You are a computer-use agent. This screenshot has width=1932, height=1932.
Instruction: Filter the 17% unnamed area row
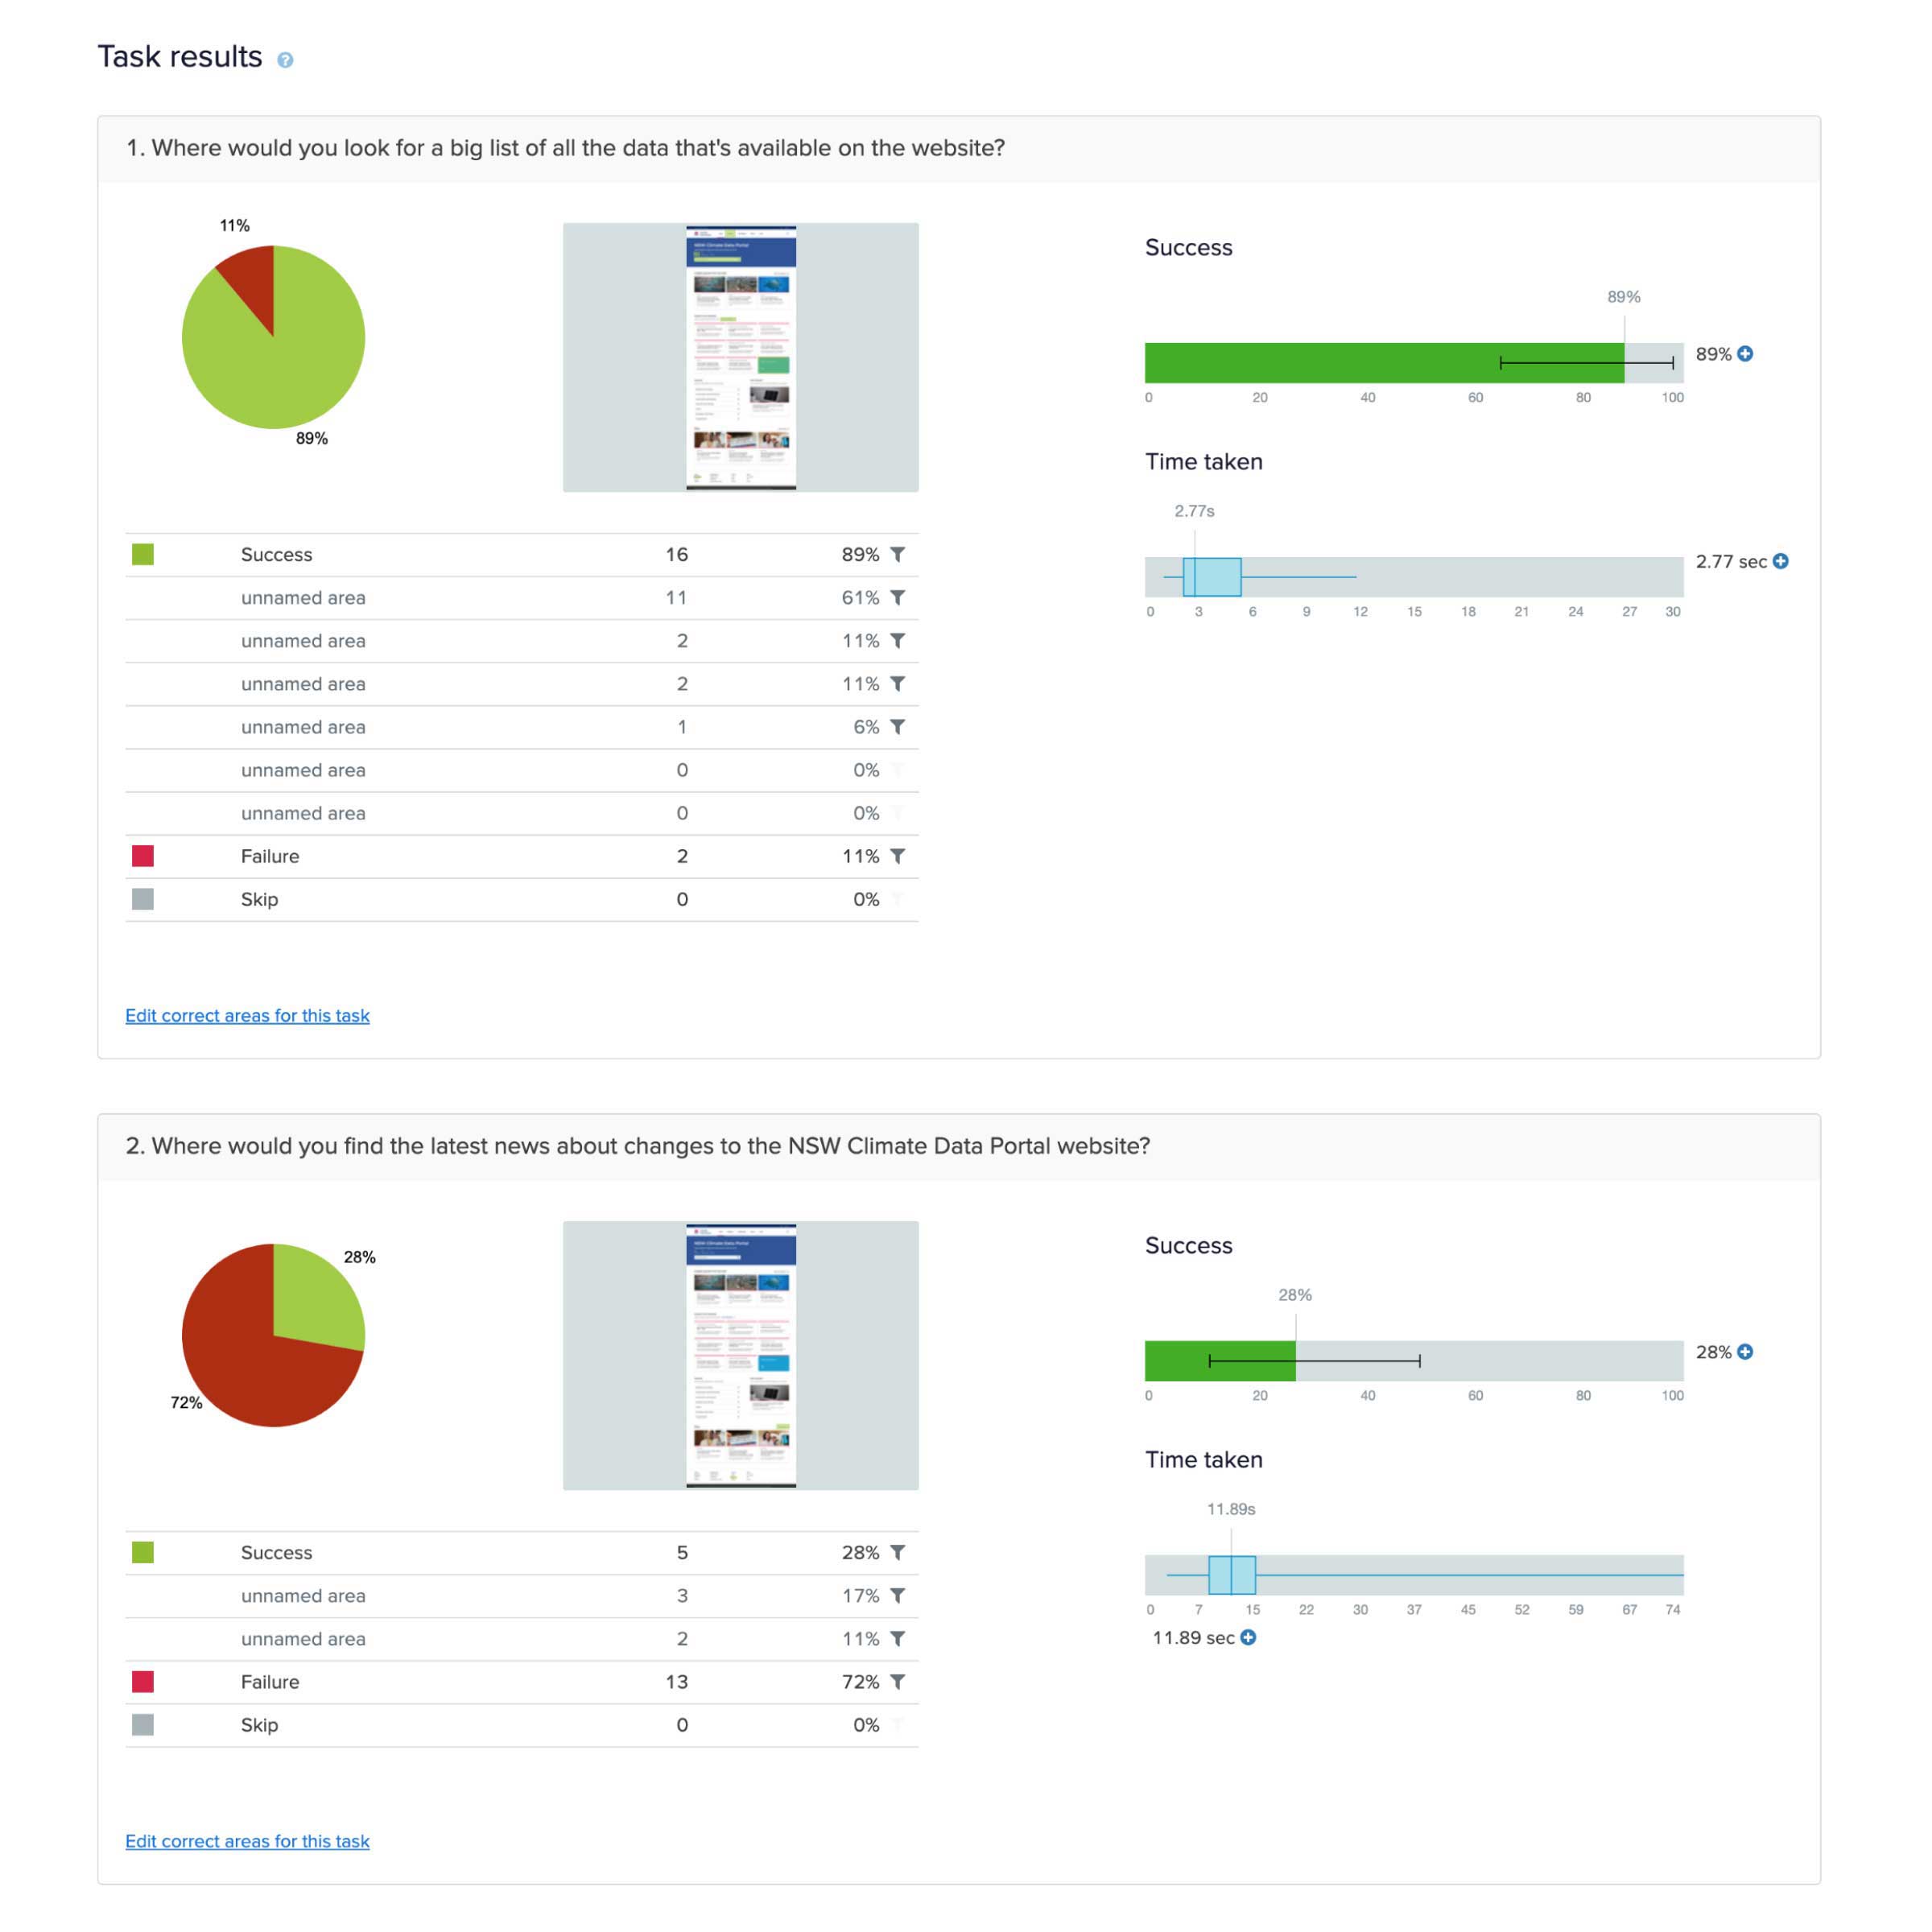[x=898, y=1596]
